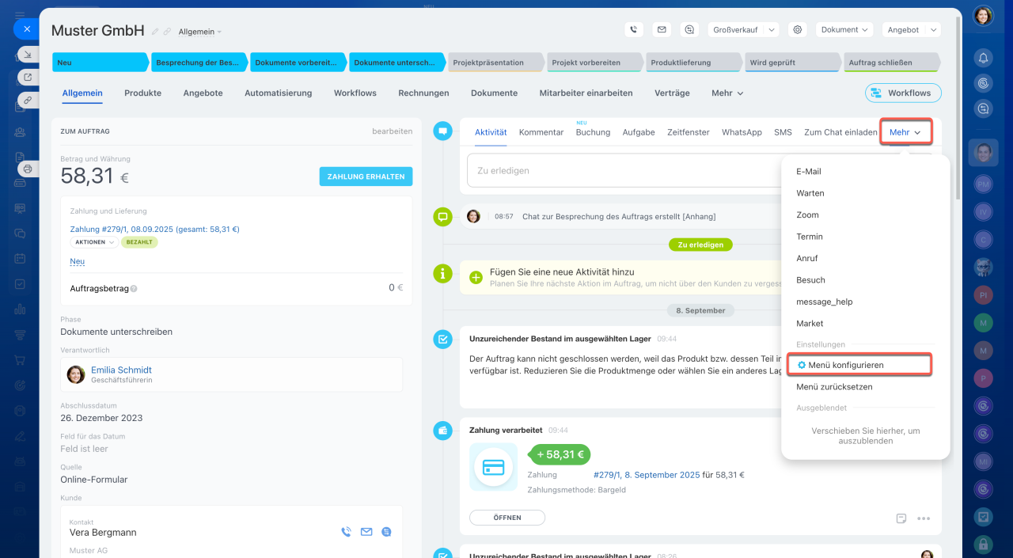Select the Projektpräsentation pipeline stage
Viewport: 1013px width, 558px height.
pos(495,63)
